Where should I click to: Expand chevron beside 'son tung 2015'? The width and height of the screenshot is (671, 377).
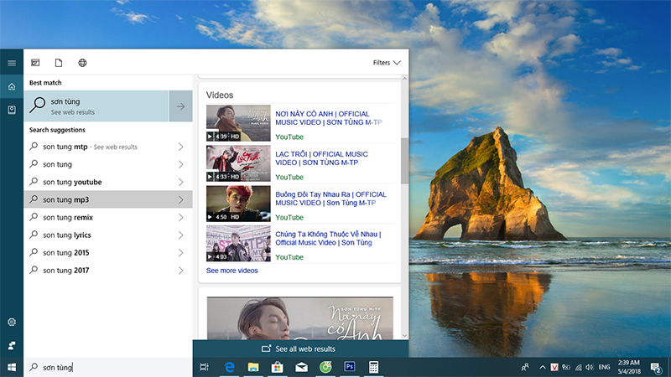[180, 253]
